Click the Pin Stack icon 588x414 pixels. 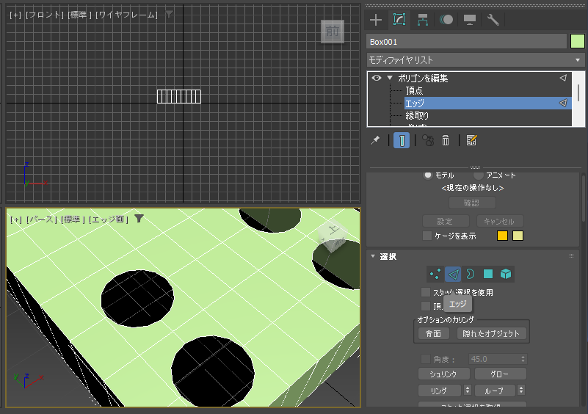coord(375,140)
